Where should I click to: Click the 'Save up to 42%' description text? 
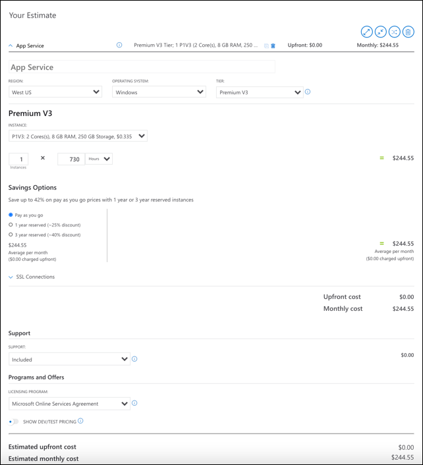[101, 200]
